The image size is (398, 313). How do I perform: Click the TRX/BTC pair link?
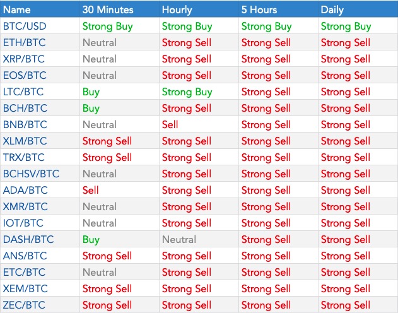(25, 158)
